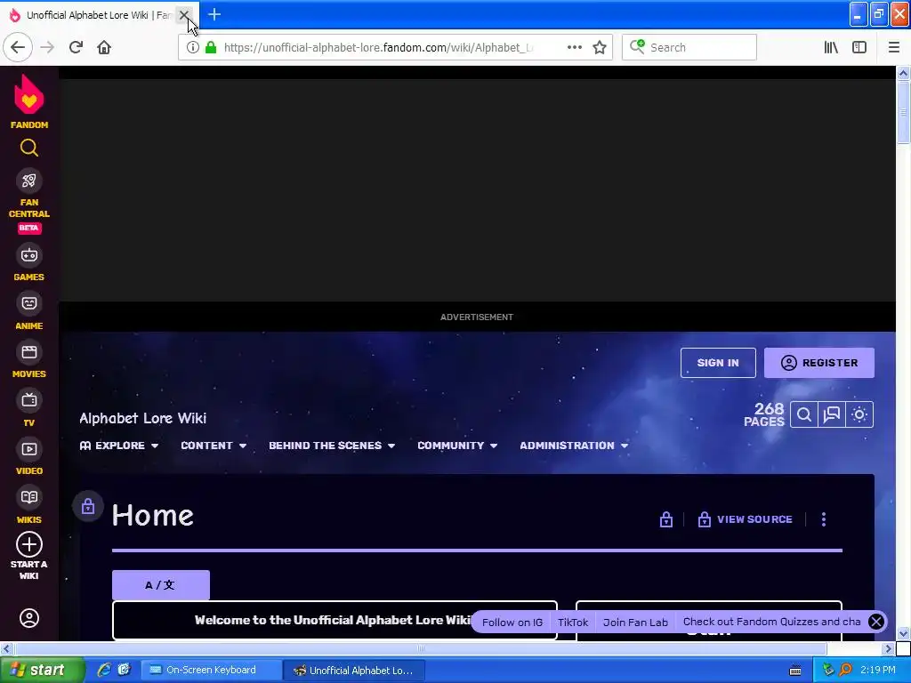Open language selector A/文 button
The image size is (911, 683).
click(x=160, y=585)
